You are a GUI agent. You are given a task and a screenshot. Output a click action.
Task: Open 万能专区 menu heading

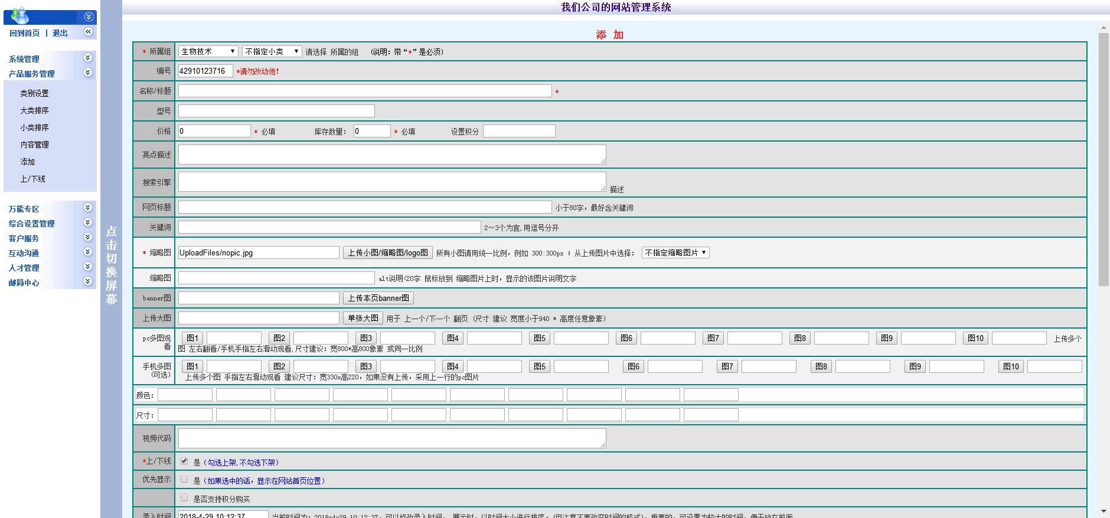coord(24,209)
